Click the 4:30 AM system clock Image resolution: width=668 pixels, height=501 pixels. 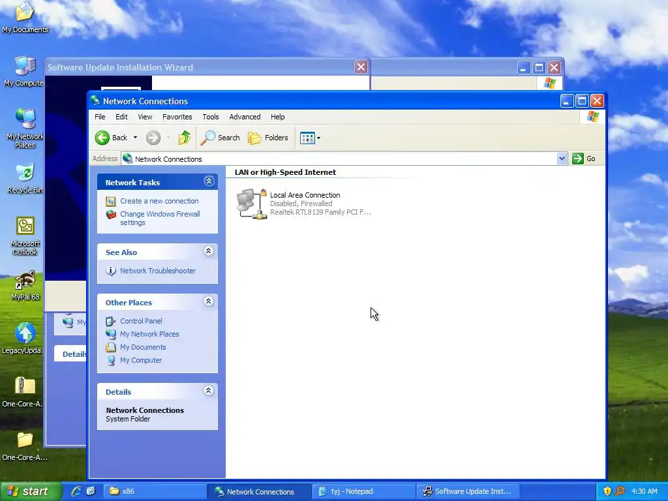(x=644, y=491)
